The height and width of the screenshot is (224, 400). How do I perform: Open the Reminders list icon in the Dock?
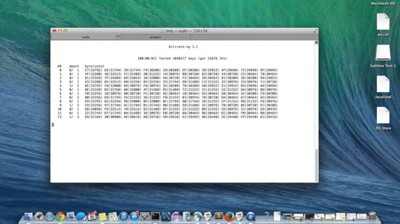pyautogui.click(x=113, y=217)
